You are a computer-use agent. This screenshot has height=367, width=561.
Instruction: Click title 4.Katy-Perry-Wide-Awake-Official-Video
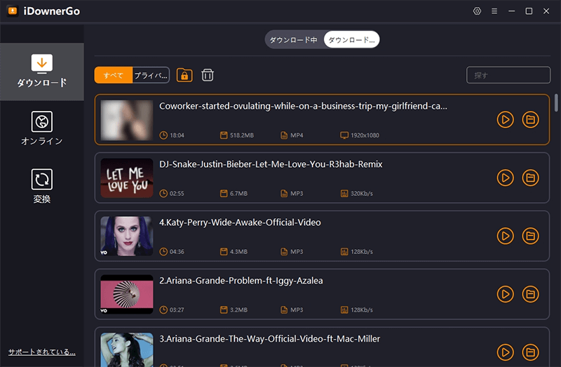click(240, 222)
